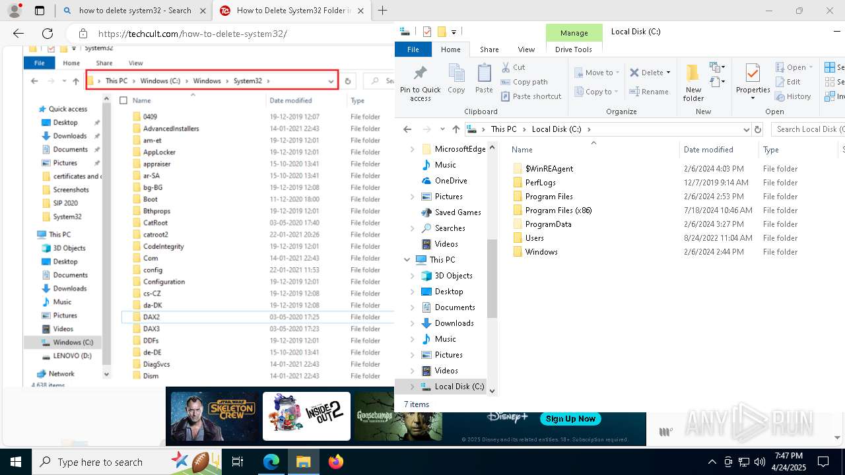Viewport: 845px width, 475px height.
Task: Open the Windows Start menu
Action: pos(15,462)
